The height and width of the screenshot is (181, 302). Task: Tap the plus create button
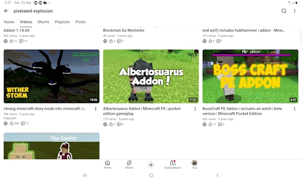(151, 165)
